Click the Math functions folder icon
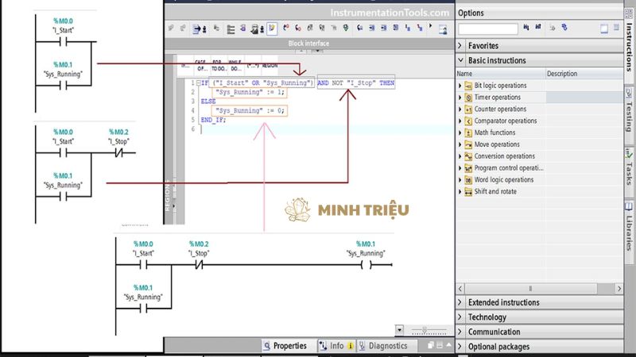 coord(468,132)
